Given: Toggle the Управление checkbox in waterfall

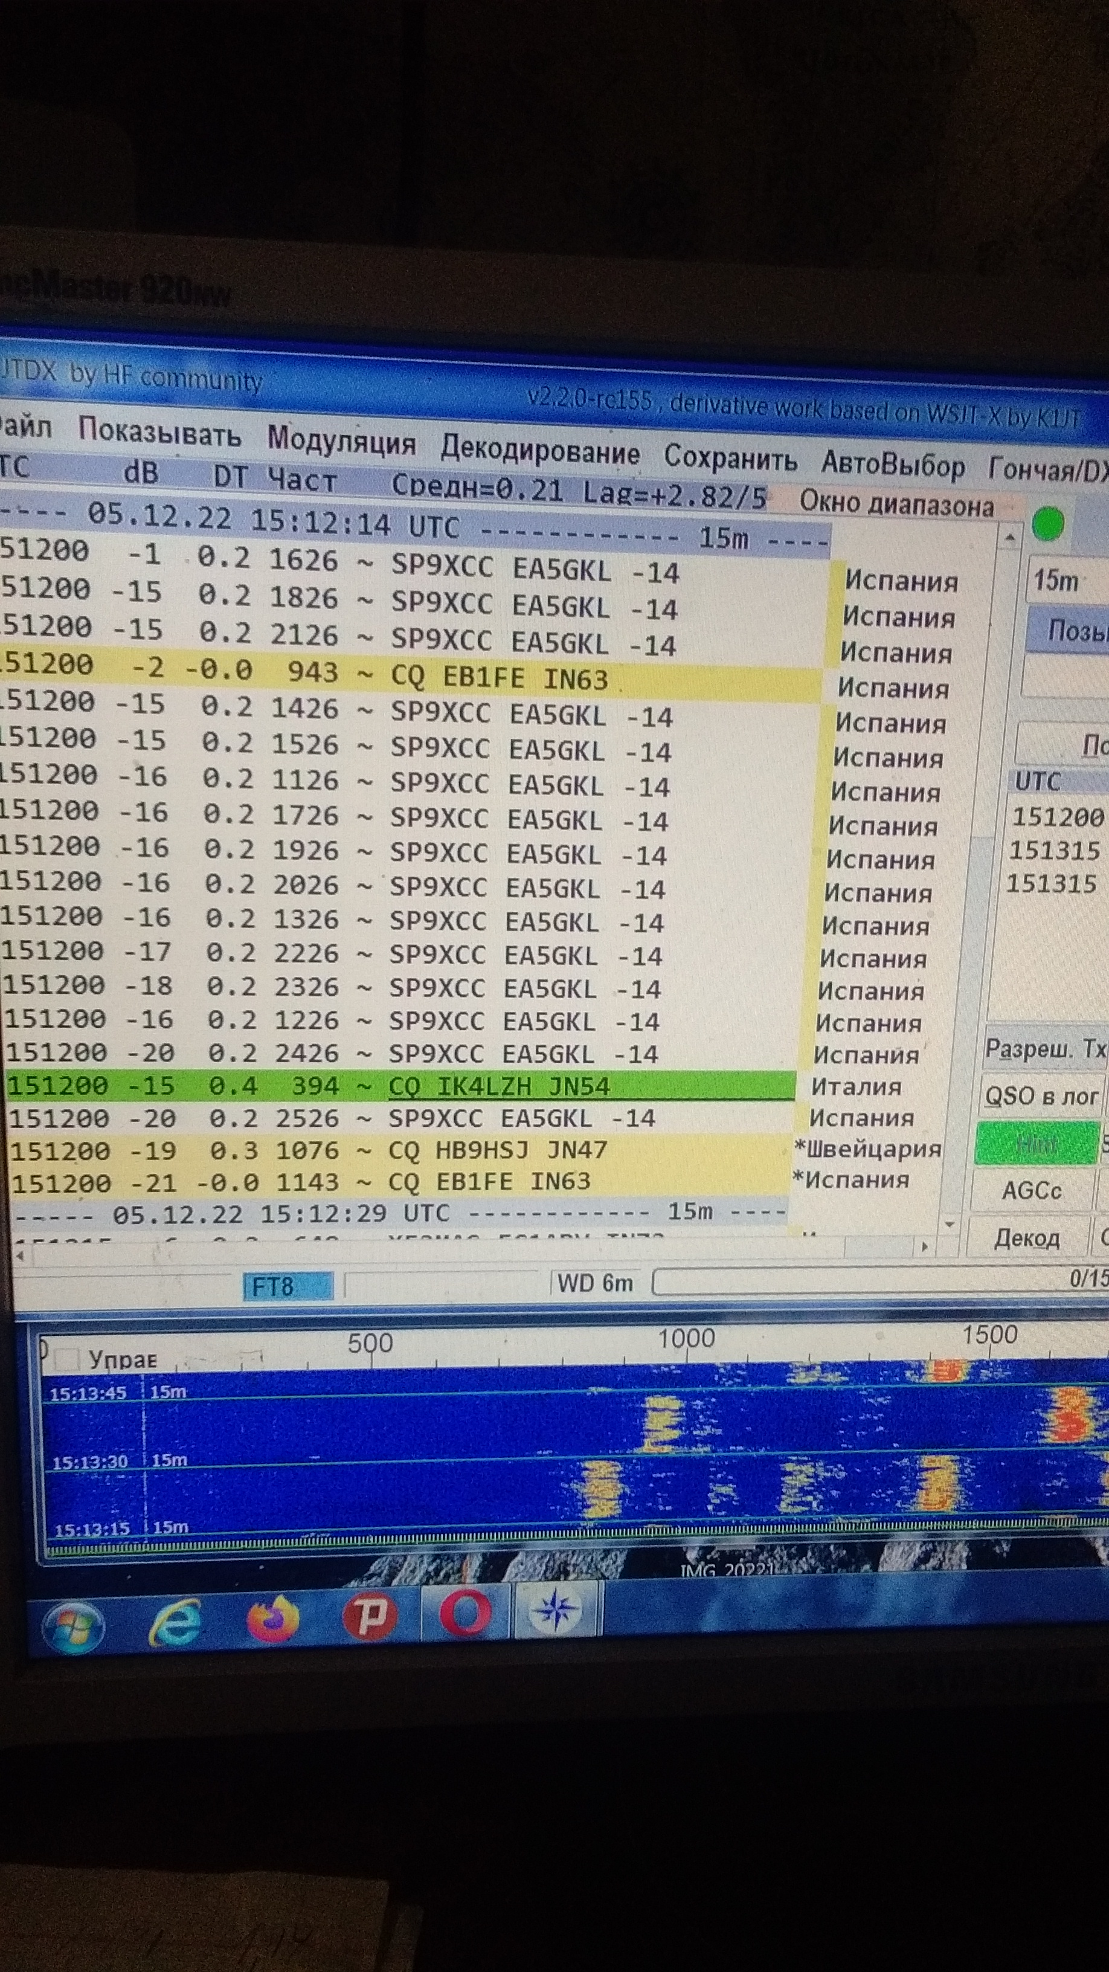Looking at the screenshot, I should coord(68,1359).
